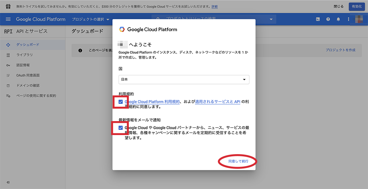
Task: Click the search magnifier icon
Action: pyautogui.click(x=158, y=19)
